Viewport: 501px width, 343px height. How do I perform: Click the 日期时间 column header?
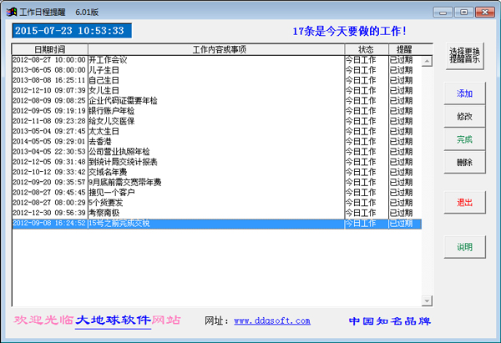tap(51, 50)
